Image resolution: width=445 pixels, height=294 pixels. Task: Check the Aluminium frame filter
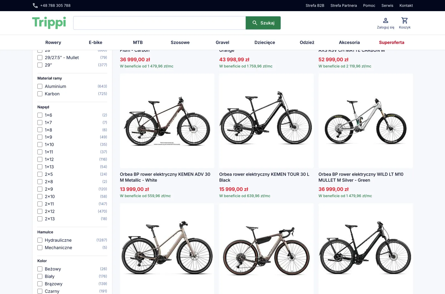[x=40, y=86]
